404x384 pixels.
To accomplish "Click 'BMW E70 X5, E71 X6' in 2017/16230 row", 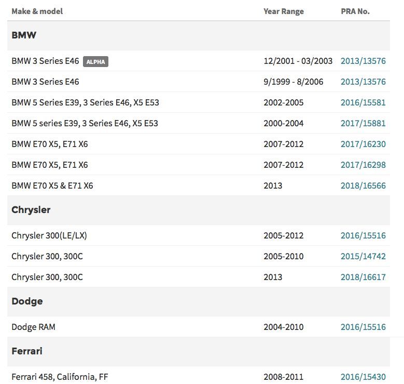I will click(x=50, y=144).
